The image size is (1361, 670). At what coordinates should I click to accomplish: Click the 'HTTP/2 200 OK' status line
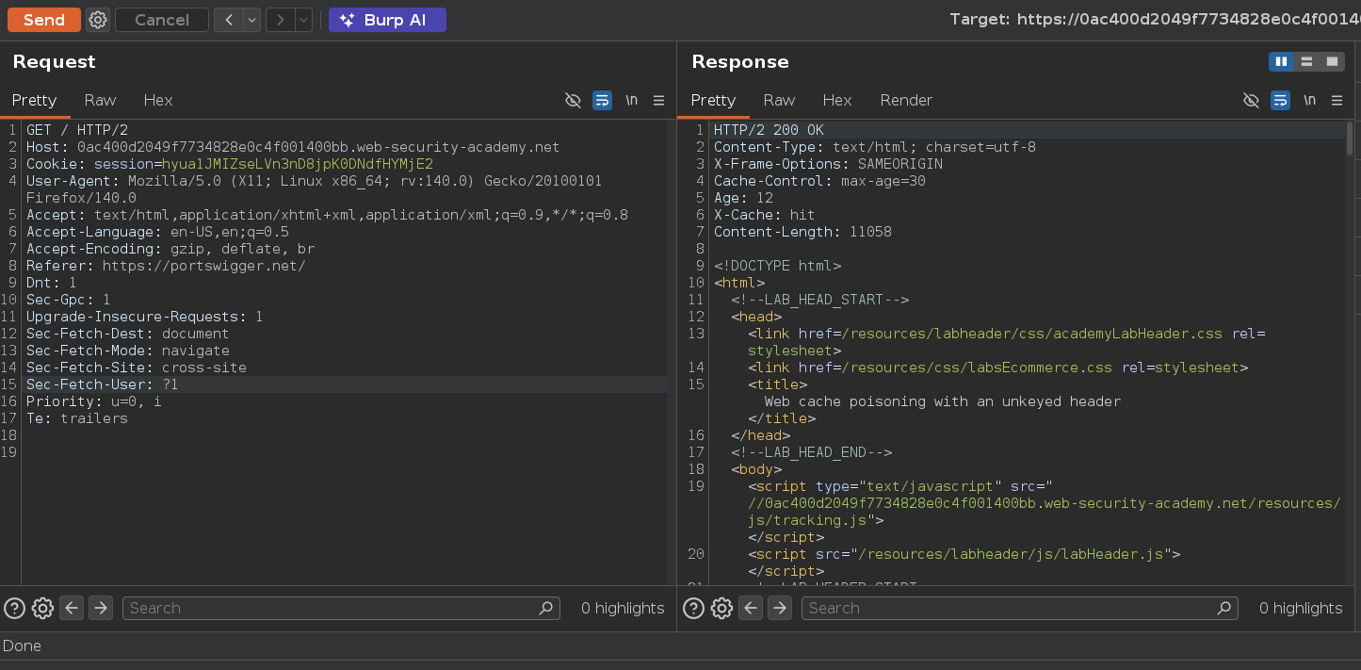769,130
